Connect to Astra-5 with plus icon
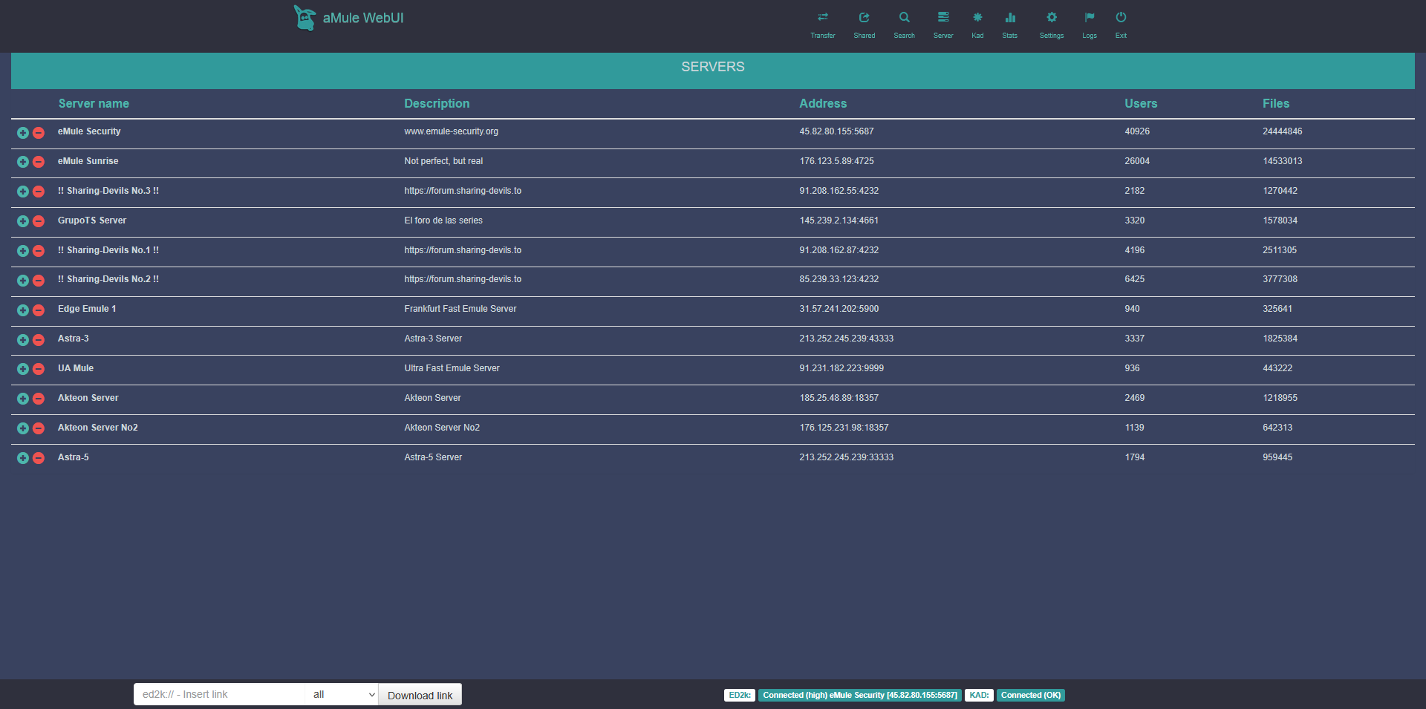The image size is (1426, 709). point(23,458)
